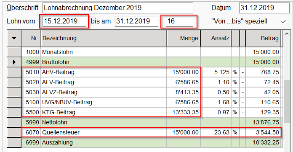Viewport: 293px width, 152px height.
Task: Click Nettolohn amount 13'876.75
Action: tap(266, 122)
